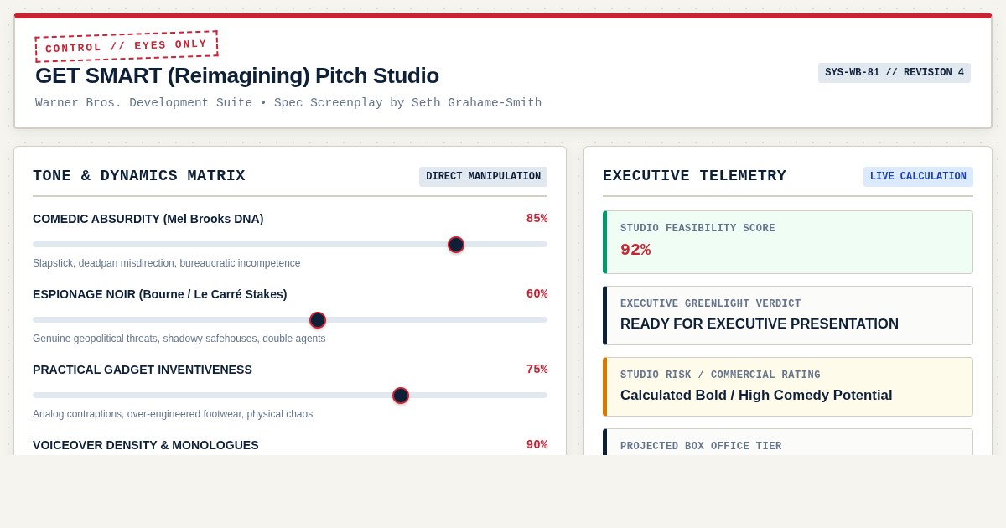Click the Comedic Absurdity slider handle
The height and width of the screenshot is (528, 1006).
pyautogui.click(x=456, y=245)
